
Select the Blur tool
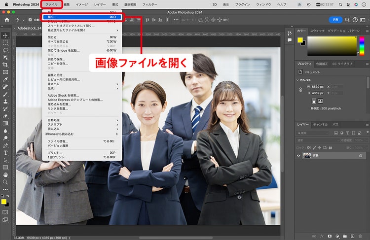pyautogui.click(x=5, y=131)
